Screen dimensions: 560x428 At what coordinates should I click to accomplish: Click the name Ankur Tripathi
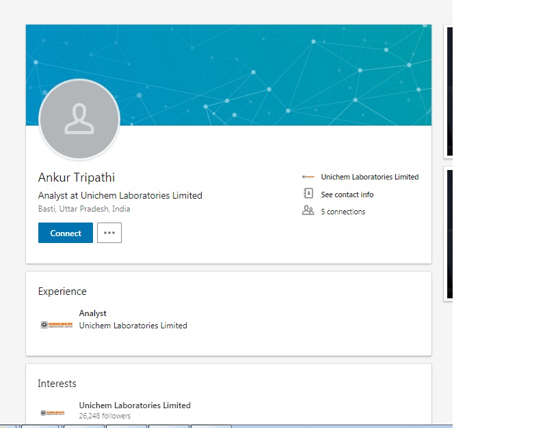pos(77,177)
